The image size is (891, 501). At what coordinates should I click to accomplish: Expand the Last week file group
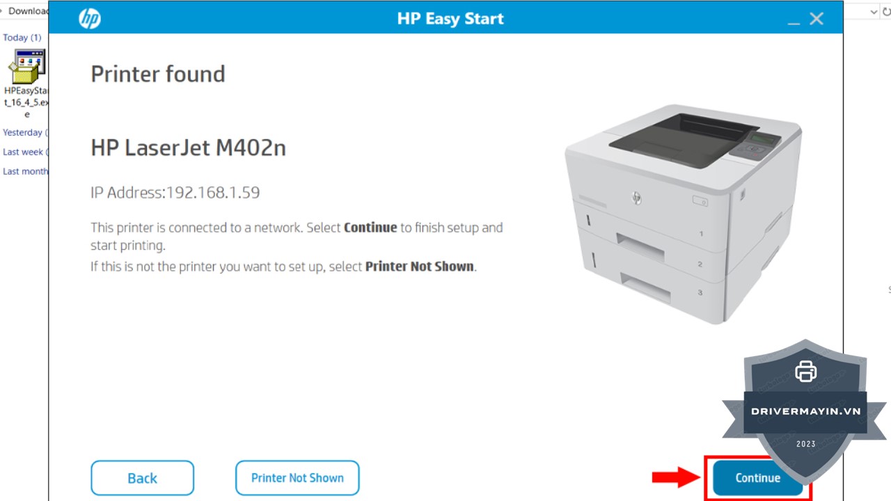[x=25, y=152]
